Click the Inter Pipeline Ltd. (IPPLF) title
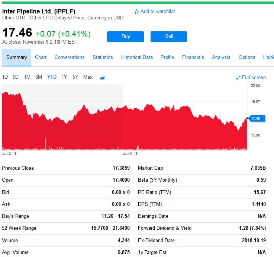The width and height of the screenshot is (274, 257). coord(39,12)
